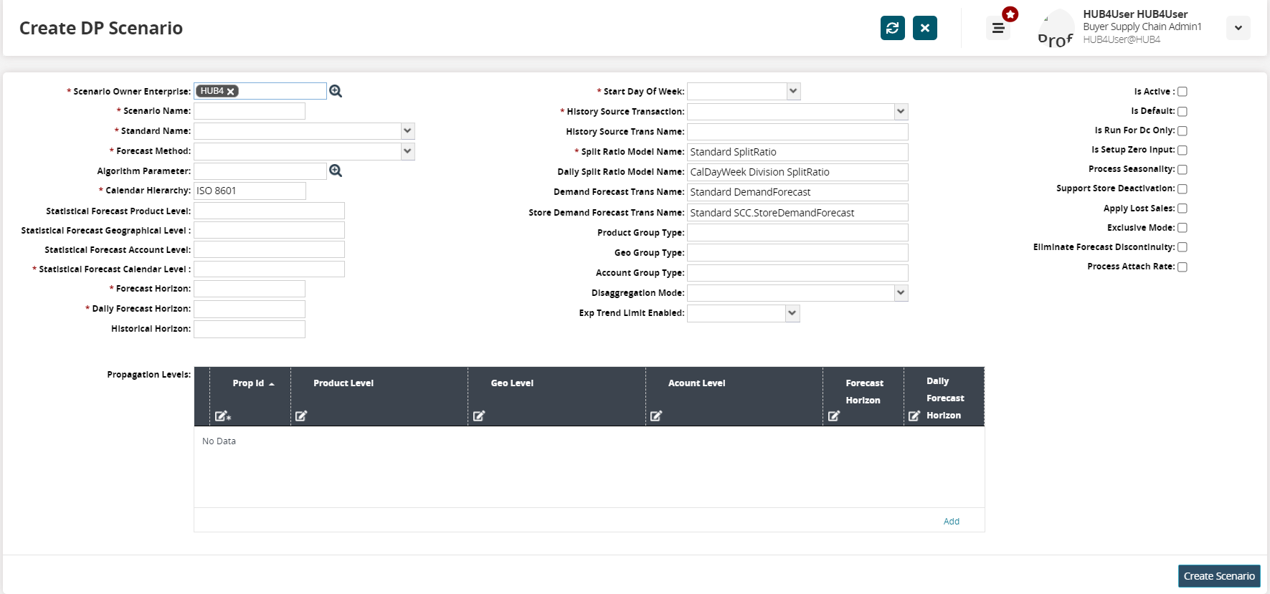Click the Scenario Name input field
Screen dimensions: 1270x594
pos(250,111)
